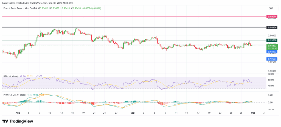Click the 27 date label on the time axis

[x=116, y=113]
